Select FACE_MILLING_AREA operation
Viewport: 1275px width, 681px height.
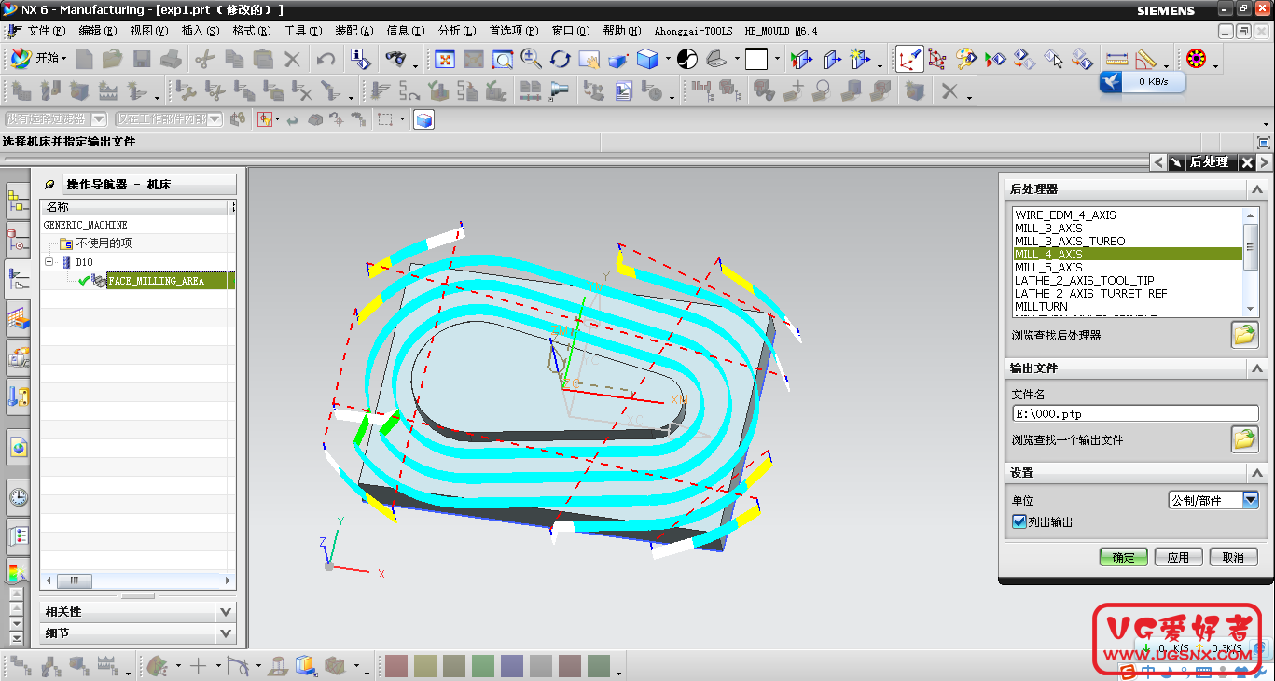click(157, 281)
